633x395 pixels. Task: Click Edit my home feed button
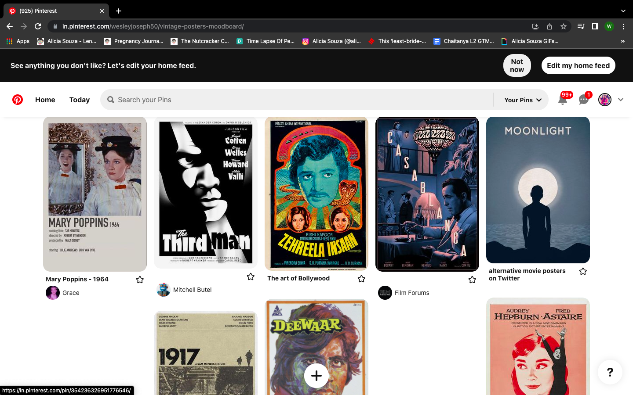tap(578, 65)
